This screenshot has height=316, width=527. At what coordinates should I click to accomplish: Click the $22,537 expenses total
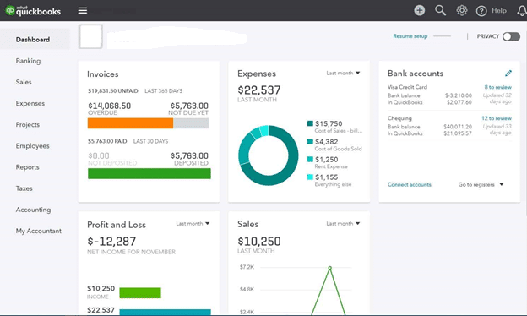258,90
